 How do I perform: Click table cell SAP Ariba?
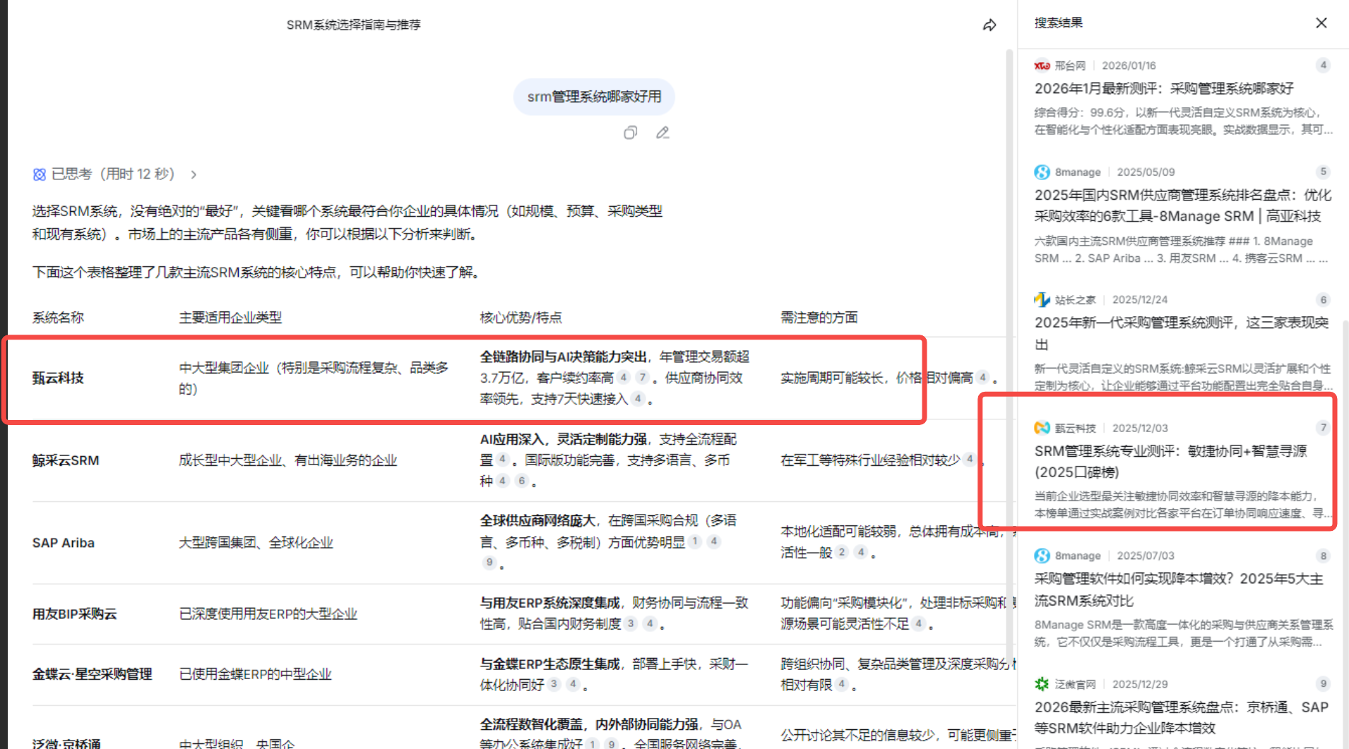pos(64,543)
